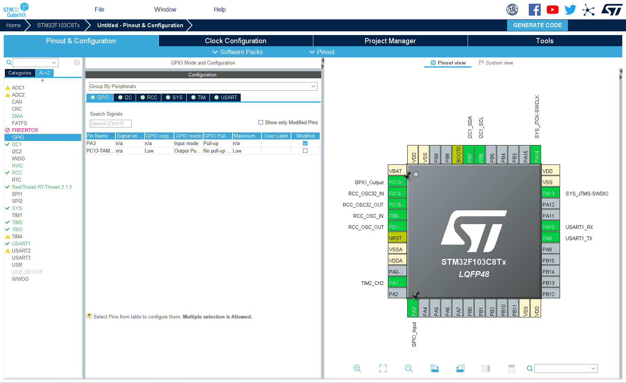Sort the table by Pin Name column
This screenshot has width=626, height=383.
point(101,136)
